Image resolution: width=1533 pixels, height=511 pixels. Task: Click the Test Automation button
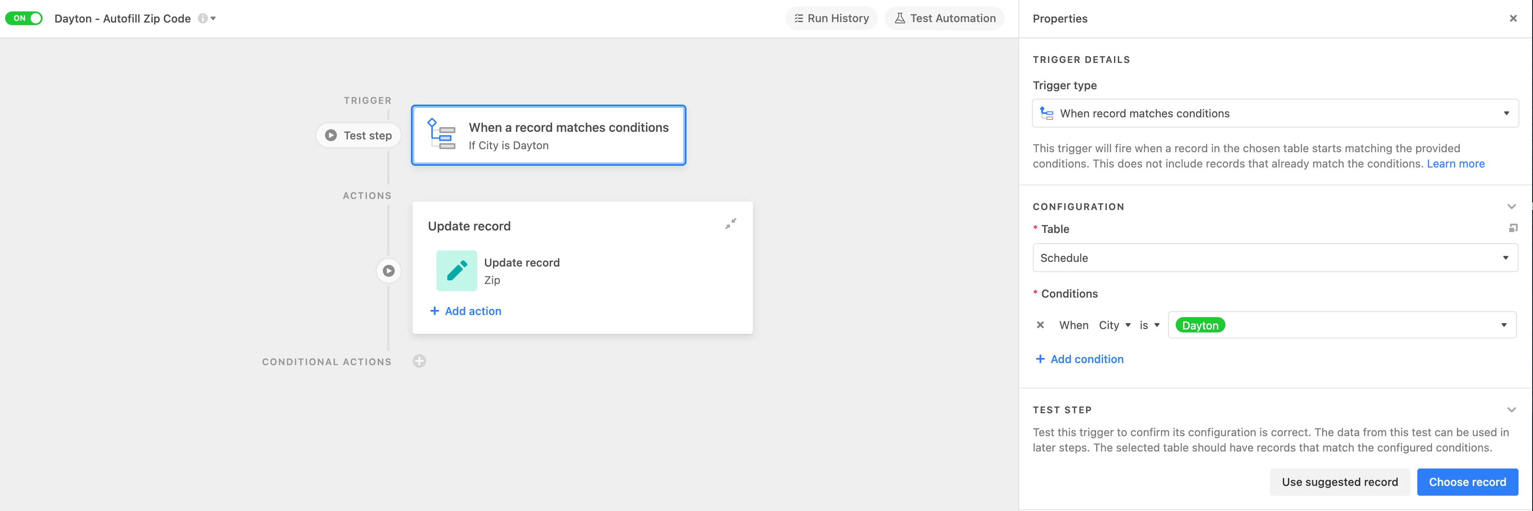coord(944,18)
